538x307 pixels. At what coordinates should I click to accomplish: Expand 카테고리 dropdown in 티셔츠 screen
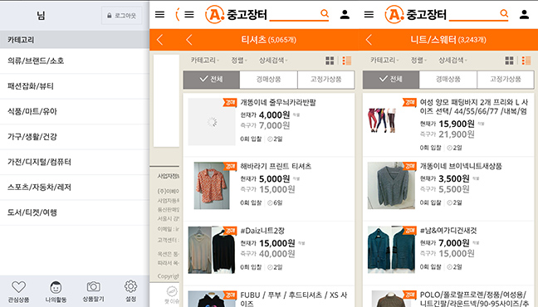click(x=205, y=61)
